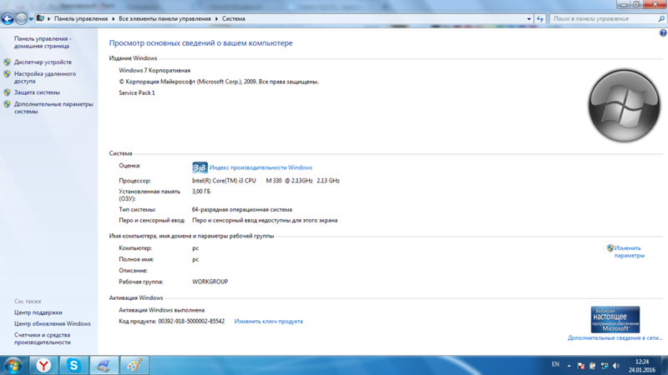Open Skype from the taskbar
The width and height of the screenshot is (668, 375).
[x=73, y=365]
